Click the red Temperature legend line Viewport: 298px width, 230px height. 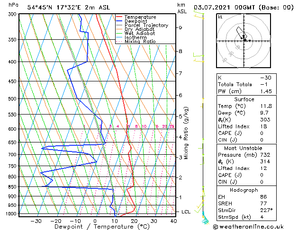[x=119, y=17]
